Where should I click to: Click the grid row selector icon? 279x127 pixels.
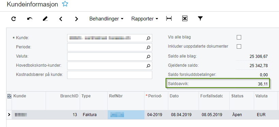tap(9, 96)
